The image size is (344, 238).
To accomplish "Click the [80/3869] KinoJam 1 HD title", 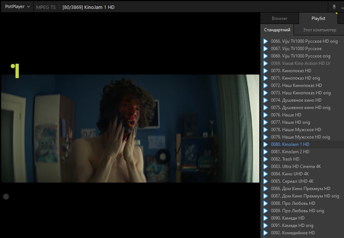I will 88,7.
